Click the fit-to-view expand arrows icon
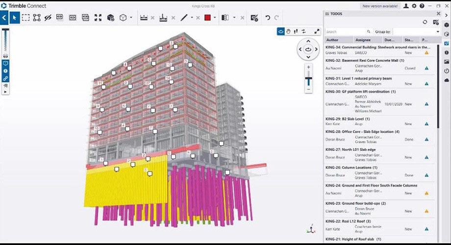Screen dimensions: 451x245 pyautogui.click(x=98, y=18)
